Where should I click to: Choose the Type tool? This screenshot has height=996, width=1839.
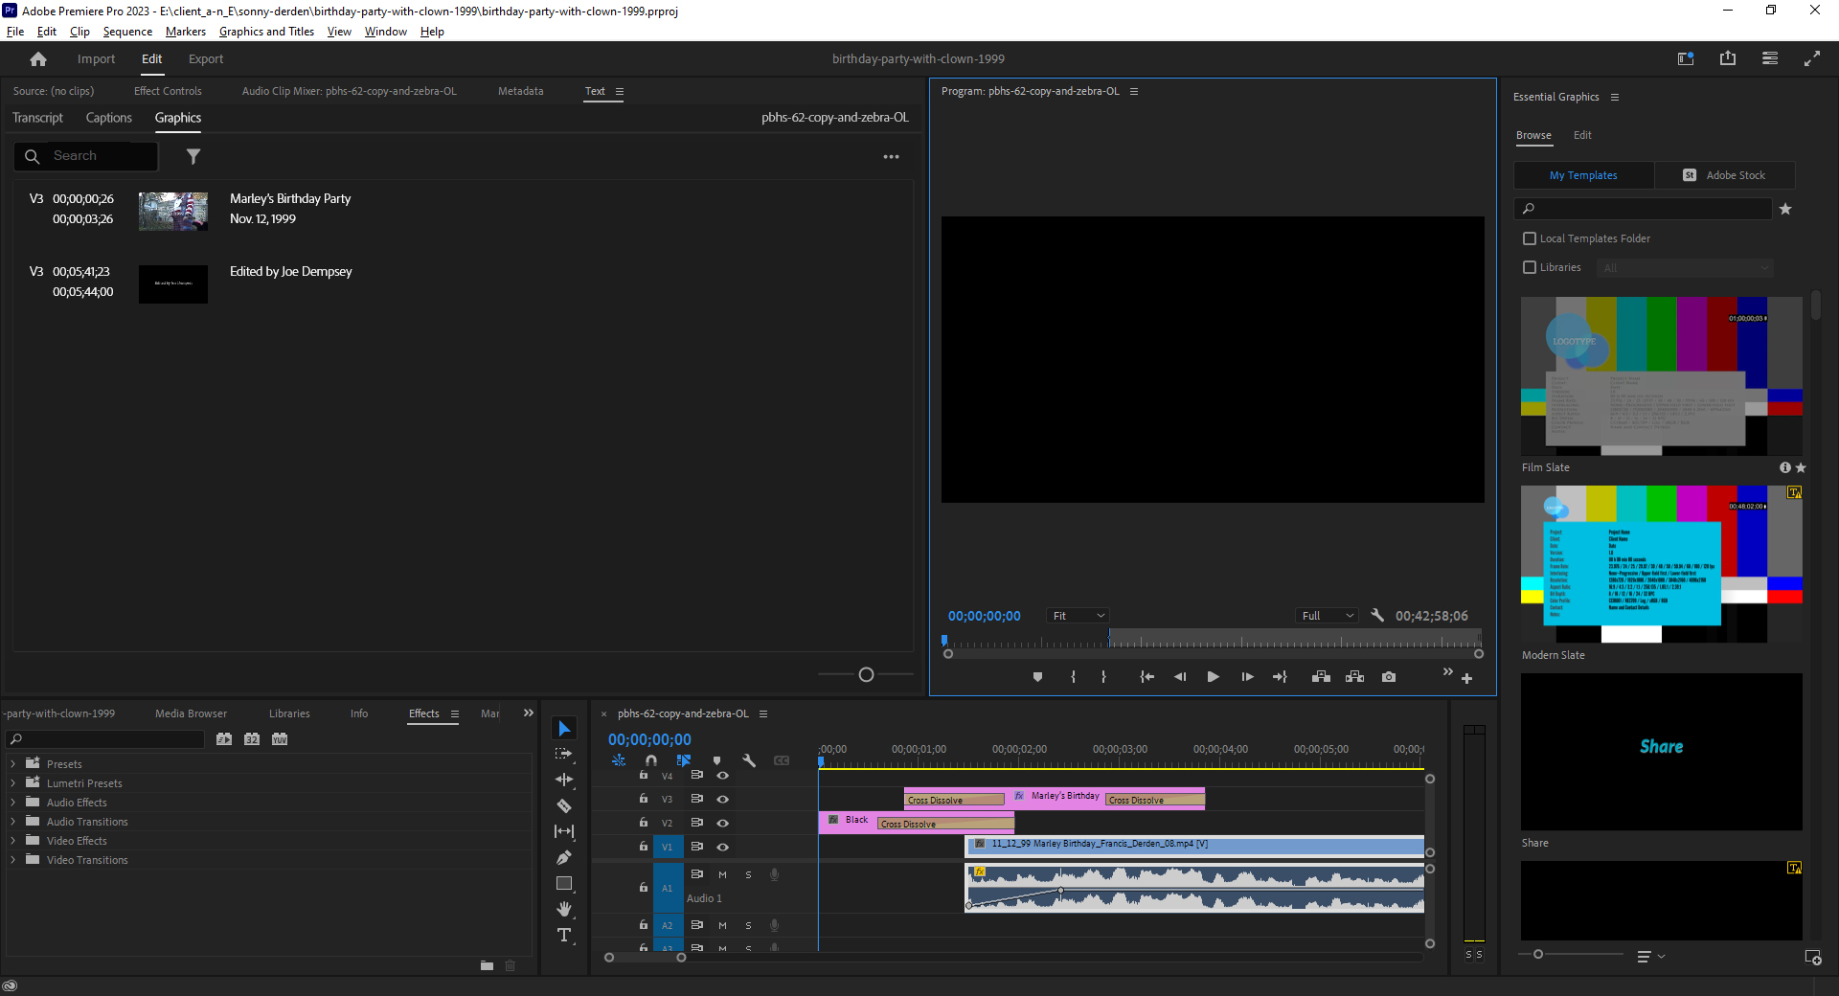[564, 936]
